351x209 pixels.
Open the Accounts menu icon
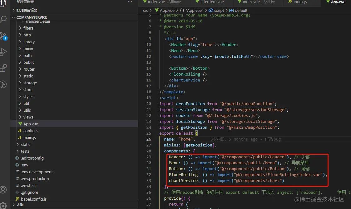tap(3, 190)
